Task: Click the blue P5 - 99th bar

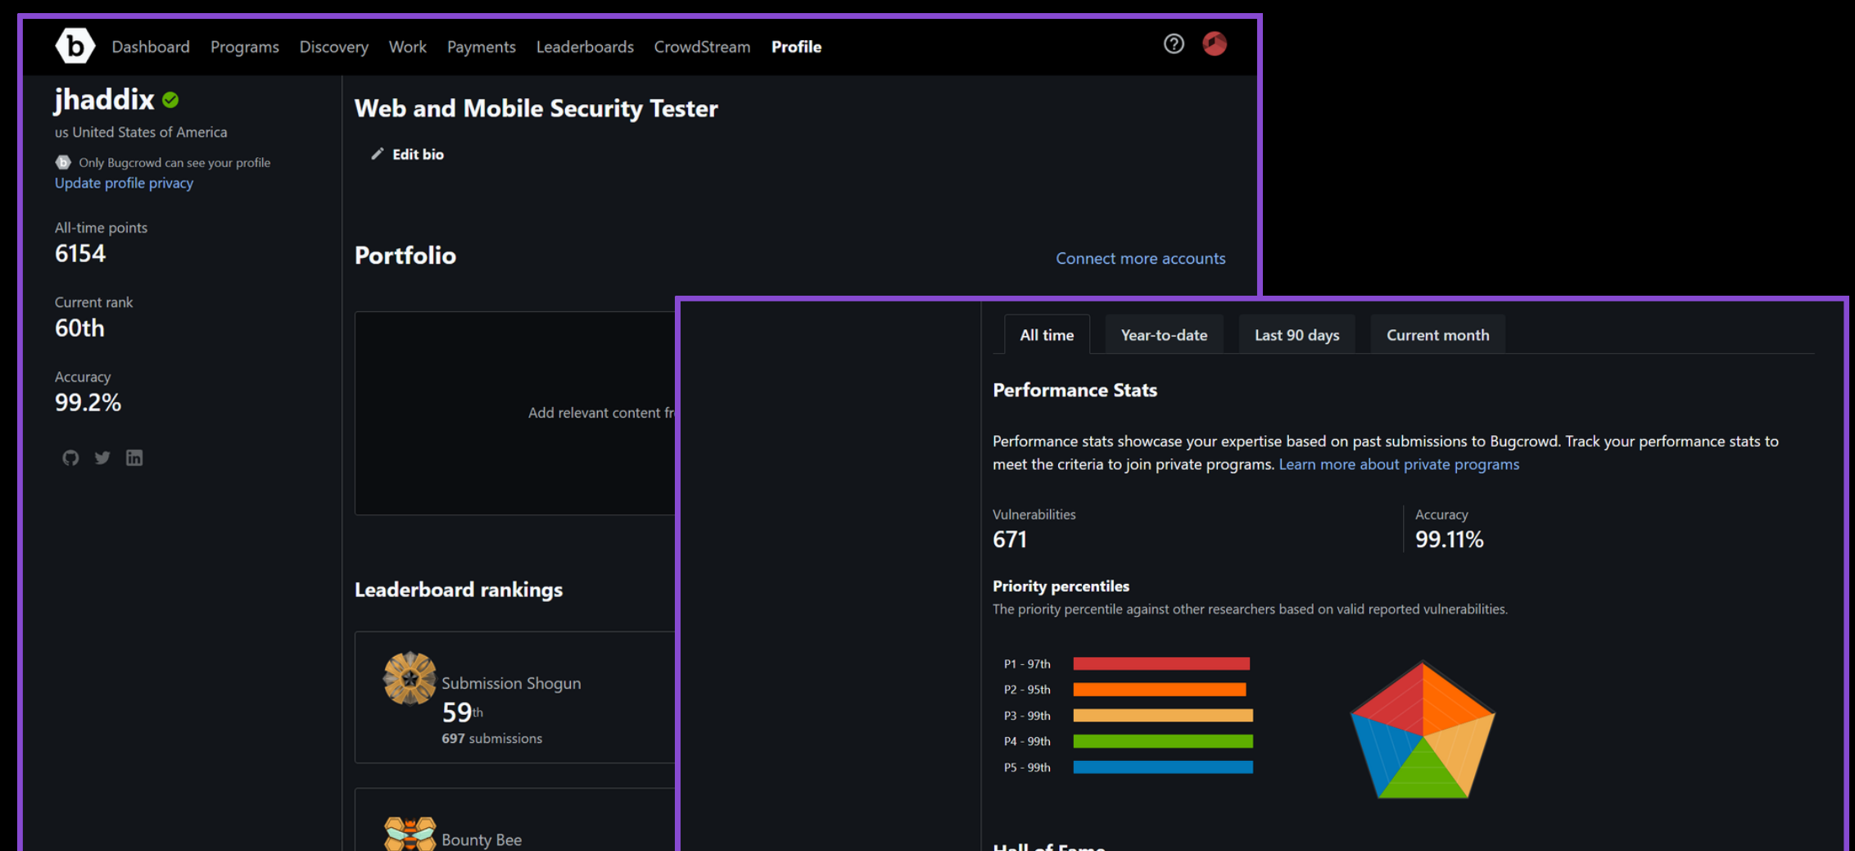Action: 1163,767
